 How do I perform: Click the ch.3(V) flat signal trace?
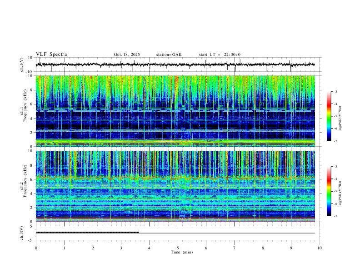tap(175, 233)
